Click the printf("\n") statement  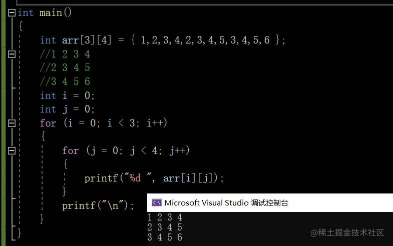98,205
